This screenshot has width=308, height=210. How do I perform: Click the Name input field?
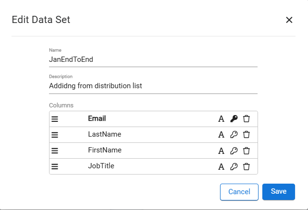pyautogui.click(x=153, y=60)
